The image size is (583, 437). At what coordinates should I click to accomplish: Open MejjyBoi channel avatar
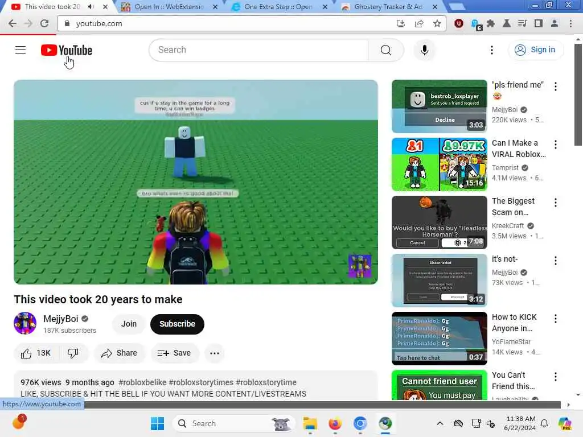[x=25, y=323]
